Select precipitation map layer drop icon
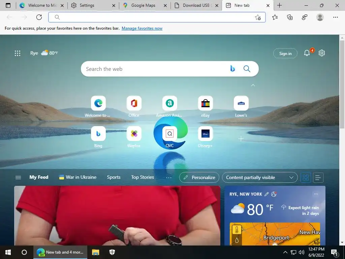 point(237,240)
